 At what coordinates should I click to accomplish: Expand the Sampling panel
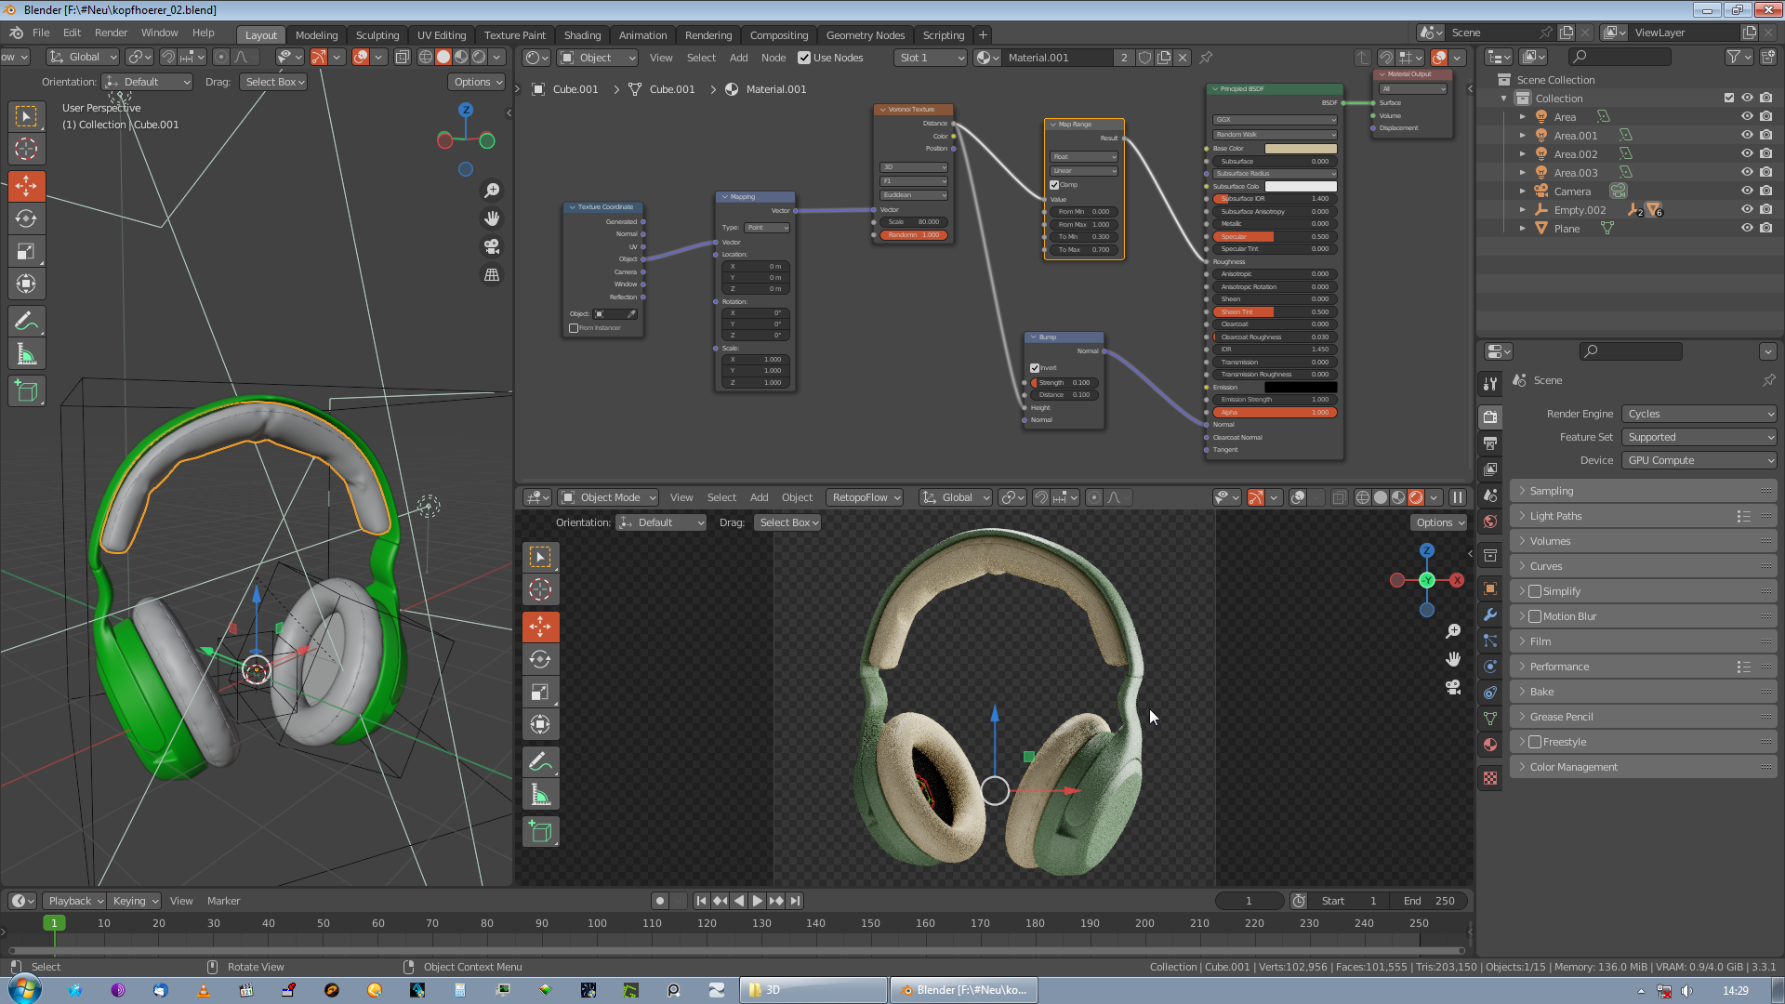point(1552,491)
